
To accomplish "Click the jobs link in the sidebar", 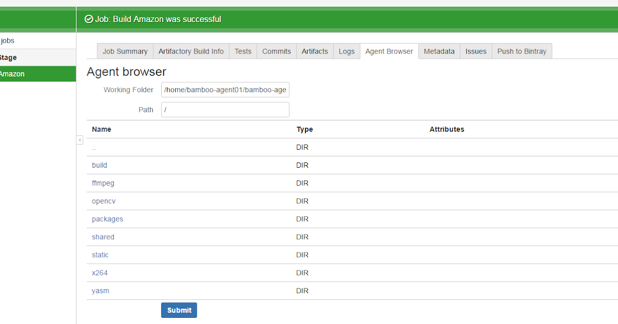I will point(7,41).
